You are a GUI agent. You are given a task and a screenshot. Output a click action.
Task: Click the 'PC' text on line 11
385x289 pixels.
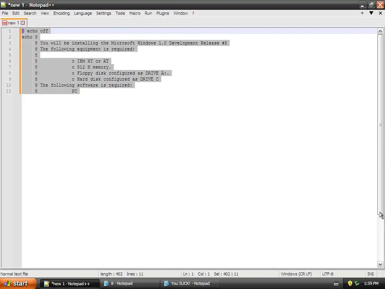[x=74, y=91]
